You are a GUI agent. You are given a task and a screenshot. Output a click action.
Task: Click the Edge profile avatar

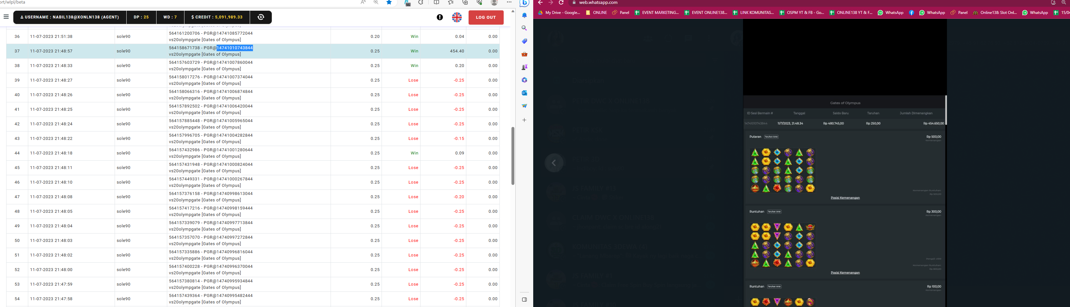pyautogui.click(x=494, y=3)
